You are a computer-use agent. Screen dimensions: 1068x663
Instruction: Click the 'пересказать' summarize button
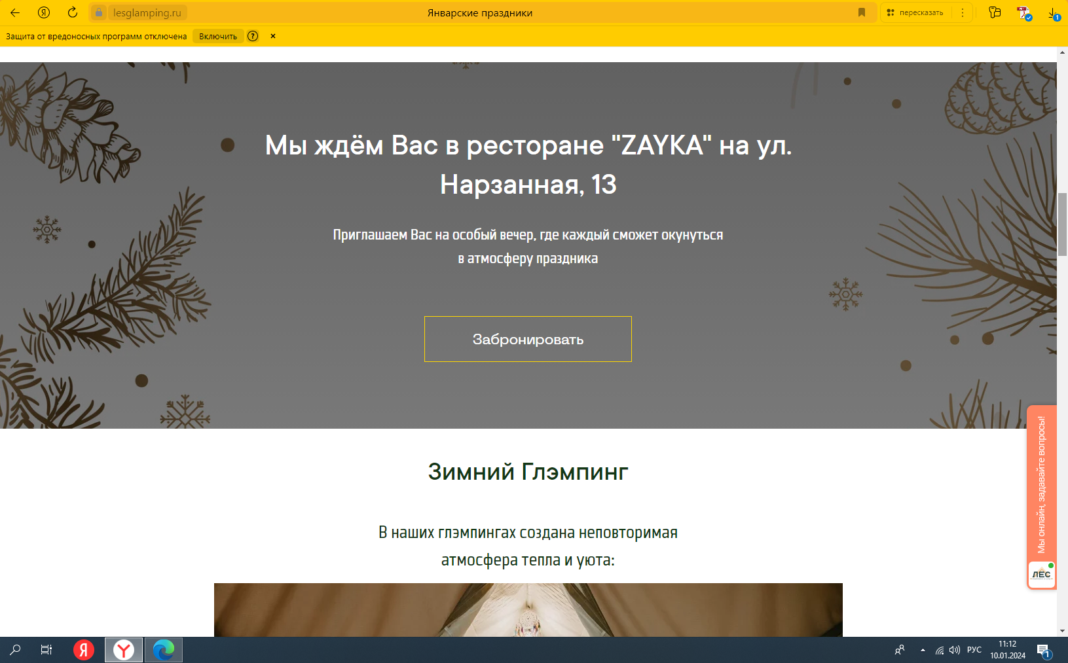pos(915,12)
